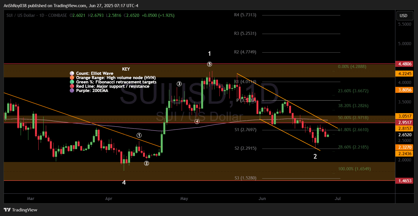The image size is (418, 216).
Task: Open the 1D timeframe label in the symbol header
Action: (41, 15)
